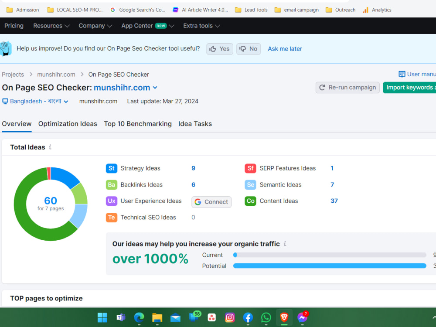Open the Admission bookmark folder
Screen dimensions: 436x327
[x=23, y=10]
